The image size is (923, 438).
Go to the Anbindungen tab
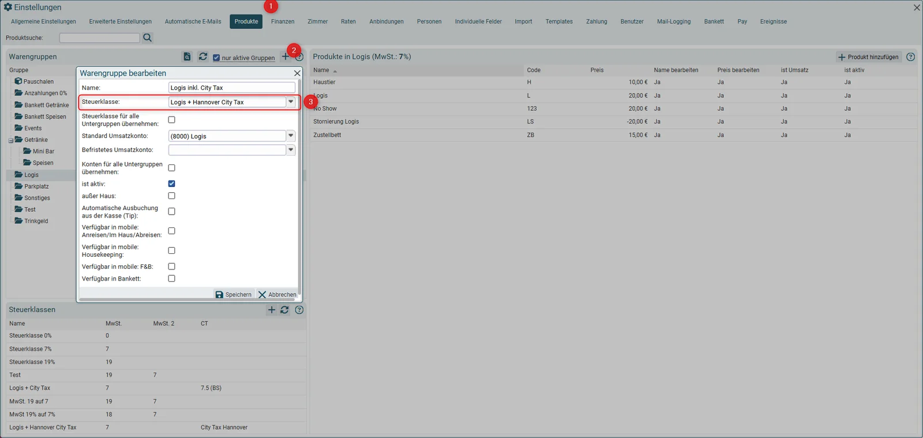click(x=387, y=22)
